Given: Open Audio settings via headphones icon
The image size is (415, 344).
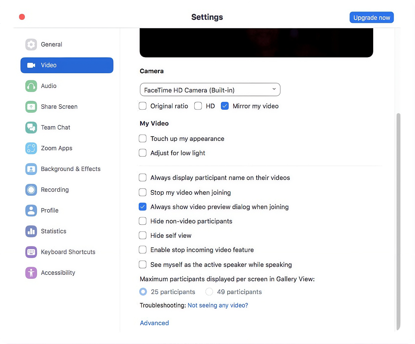Looking at the screenshot, I should click(31, 86).
